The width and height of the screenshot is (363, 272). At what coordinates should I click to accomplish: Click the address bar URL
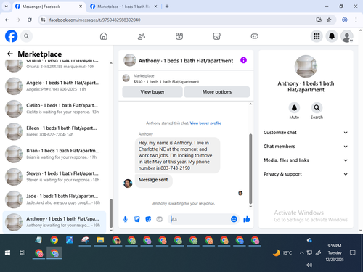[95, 20]
